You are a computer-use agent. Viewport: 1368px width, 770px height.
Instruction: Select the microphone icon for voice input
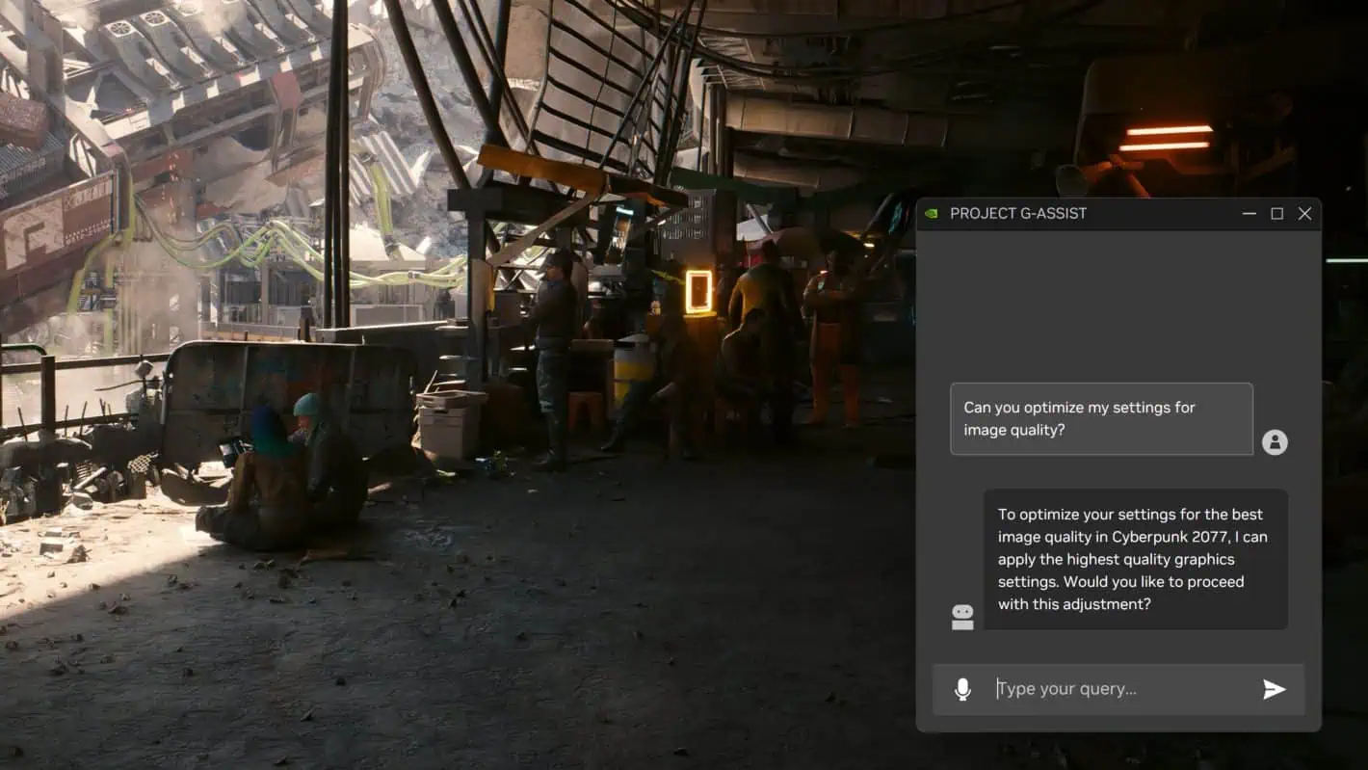tap(961, 688)
